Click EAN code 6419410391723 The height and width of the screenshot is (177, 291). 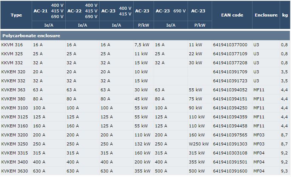click(x=230, y=81)
